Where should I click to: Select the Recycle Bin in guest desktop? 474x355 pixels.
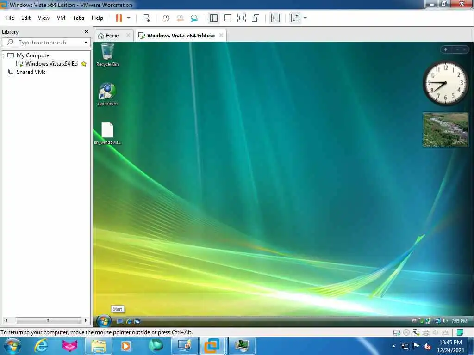coord(107,55)
